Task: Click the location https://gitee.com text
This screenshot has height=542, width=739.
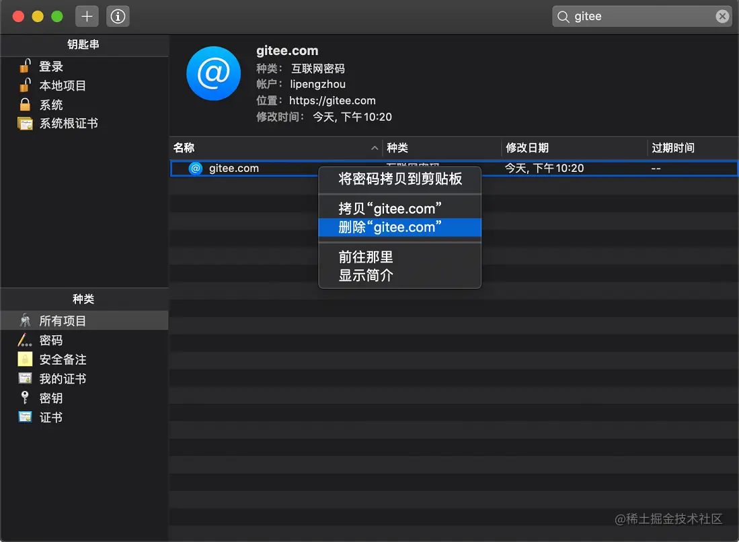Action: [x=332, y=100]
